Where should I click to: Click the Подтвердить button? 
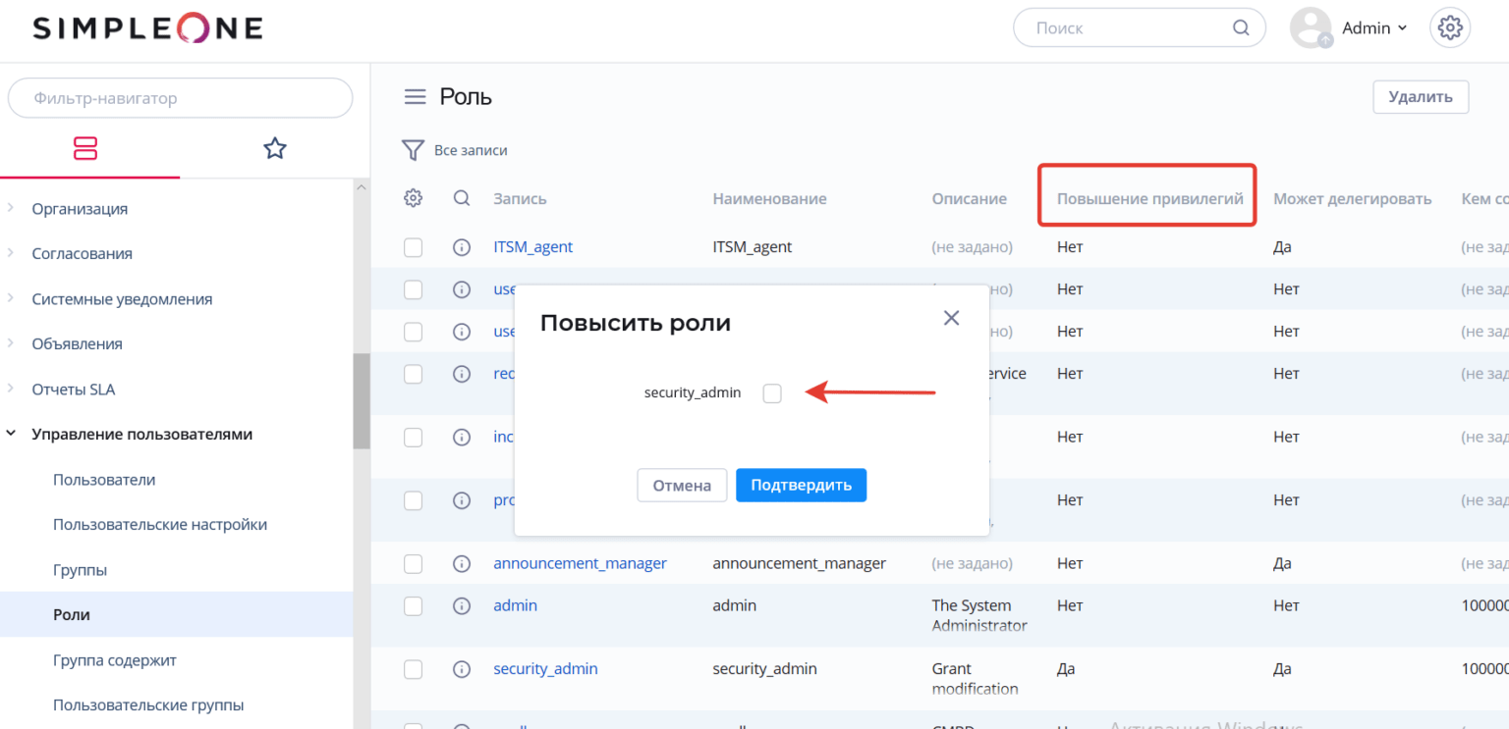click(x=801, y=485)
